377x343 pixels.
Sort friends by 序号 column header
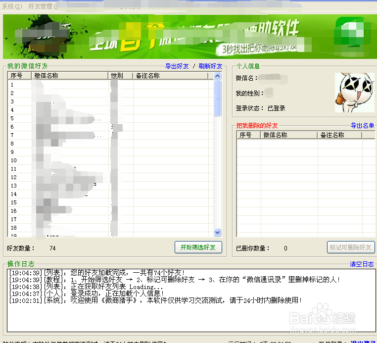point(19,76)
